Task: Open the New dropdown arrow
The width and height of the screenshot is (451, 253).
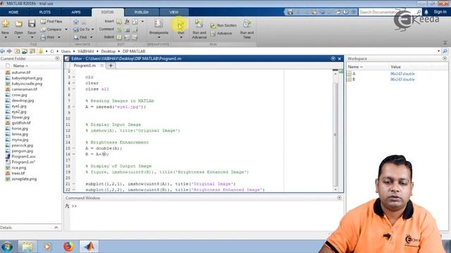Action: point(5,37)
